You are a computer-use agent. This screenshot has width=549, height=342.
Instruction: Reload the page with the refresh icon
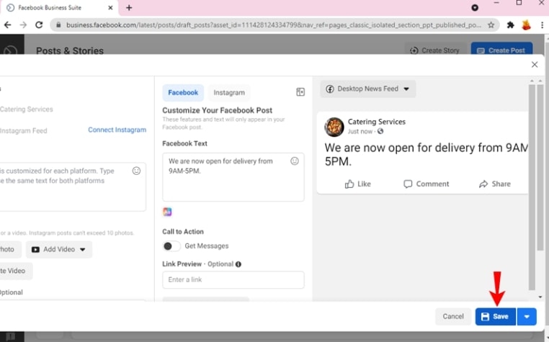pos(39,25)
